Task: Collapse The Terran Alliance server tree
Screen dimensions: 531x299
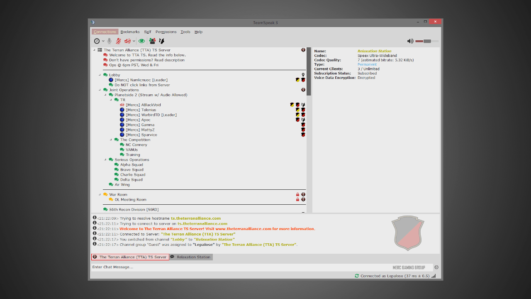Action: 94,50
